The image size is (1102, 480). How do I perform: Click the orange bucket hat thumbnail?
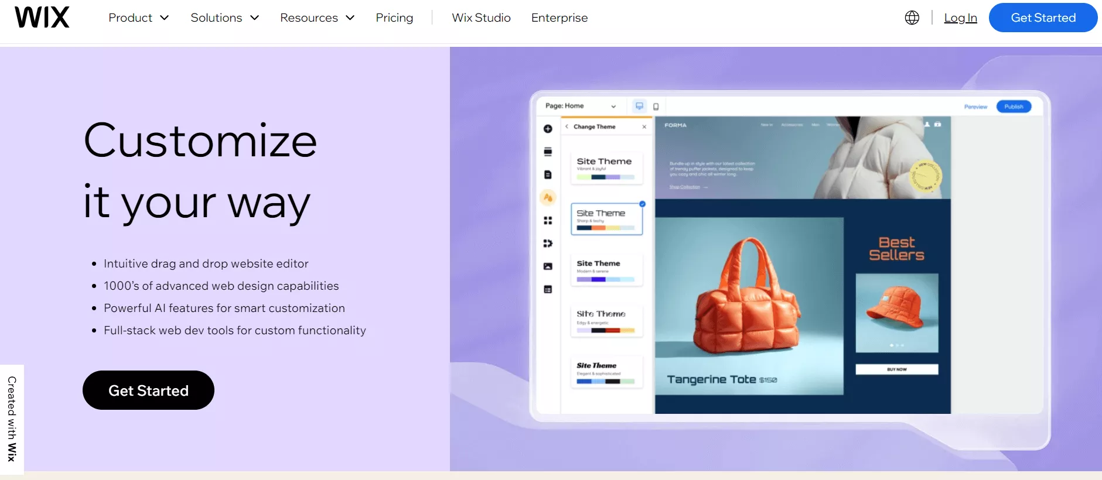coord(896,313)
